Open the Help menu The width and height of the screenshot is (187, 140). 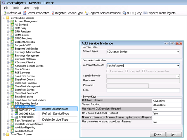click(x=36, y=8)
